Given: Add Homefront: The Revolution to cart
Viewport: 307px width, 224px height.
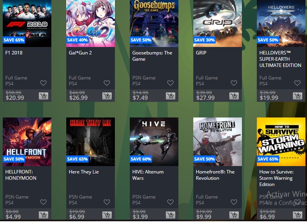Looking at the screenshot, I should pyautogui.click(x=234, y=215).
